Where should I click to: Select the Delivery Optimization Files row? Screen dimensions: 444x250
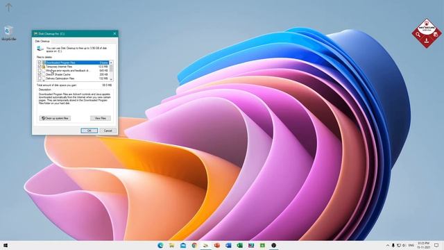click(x=74, y=78)
